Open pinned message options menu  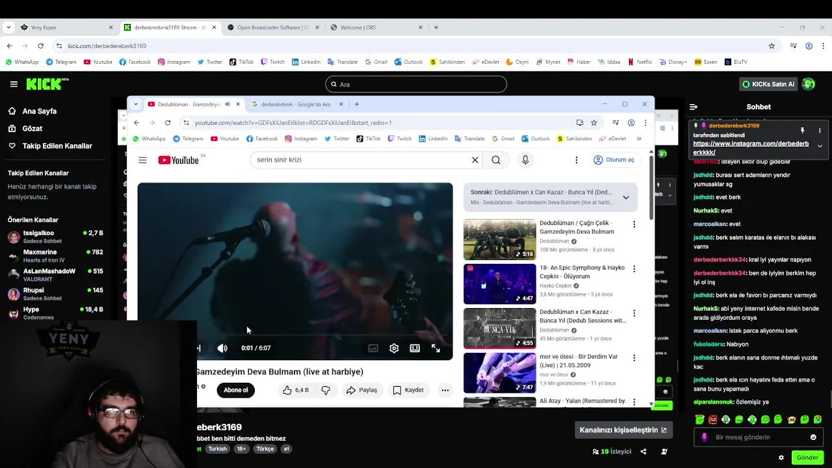[820, 131]
